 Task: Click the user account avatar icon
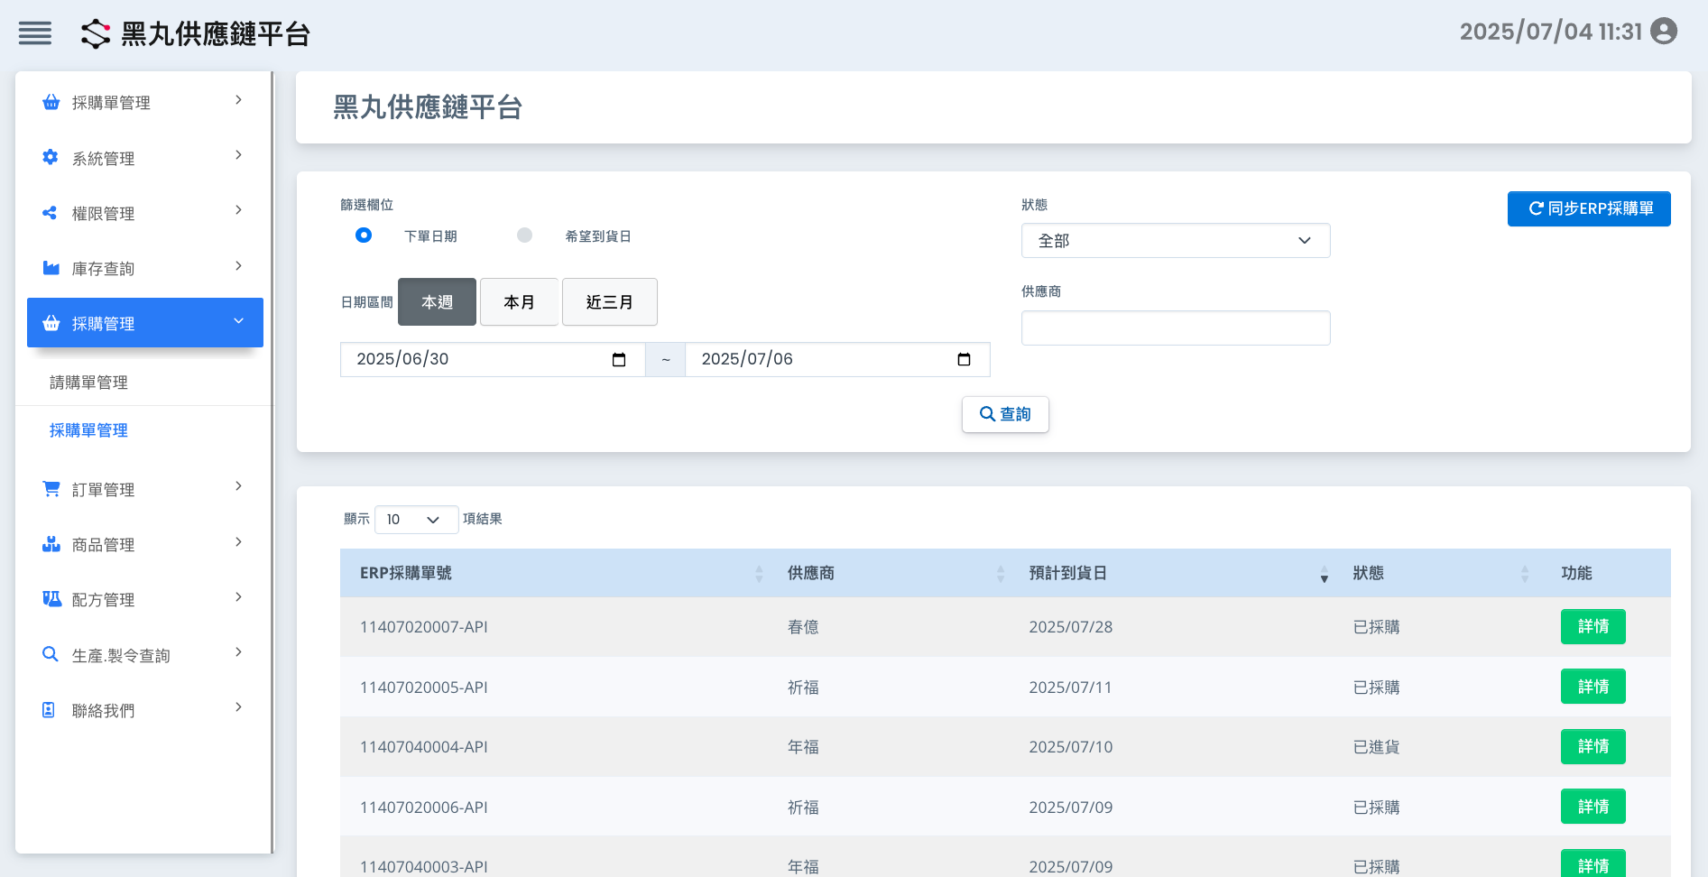click(1663, 32)
